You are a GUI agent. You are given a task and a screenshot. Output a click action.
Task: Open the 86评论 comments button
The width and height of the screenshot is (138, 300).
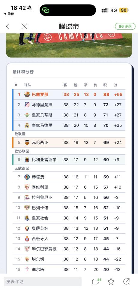[x=125, y=26]
